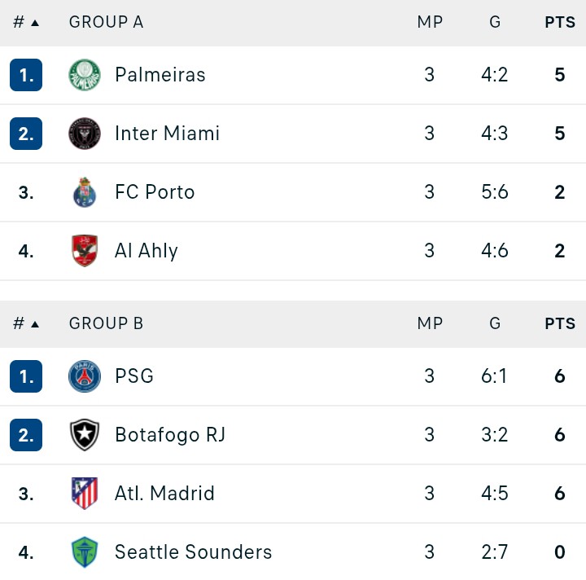Toggle Group B rank sort arrow

tap(35, 324)
